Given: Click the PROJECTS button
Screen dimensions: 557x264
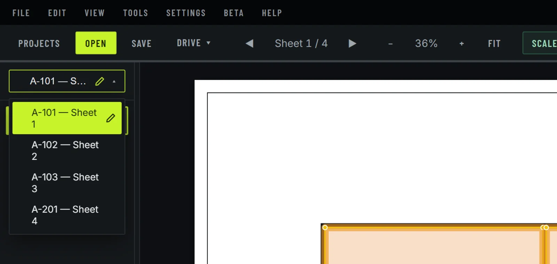Looking at the screenshot, I should click(39, 43).
